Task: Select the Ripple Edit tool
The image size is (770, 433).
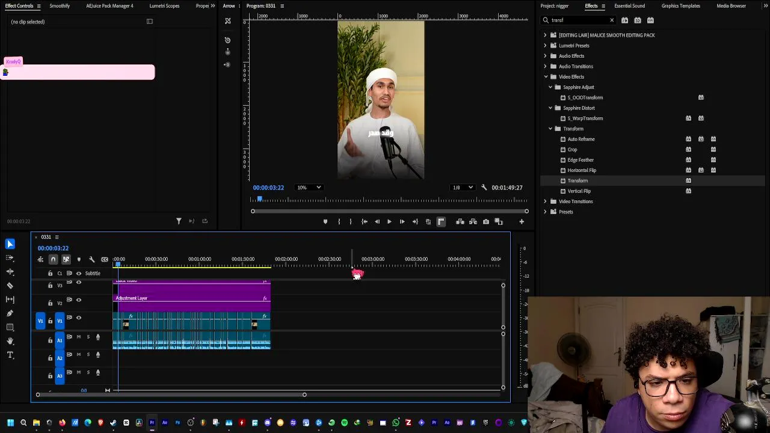Action: (10, 272)
